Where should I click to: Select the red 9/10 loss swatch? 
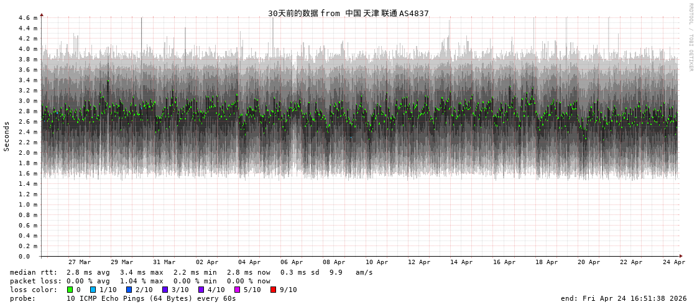274,290
